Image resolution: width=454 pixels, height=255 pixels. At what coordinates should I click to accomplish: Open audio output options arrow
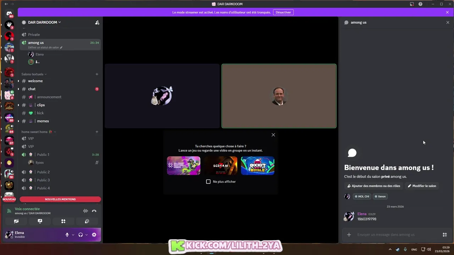click(86, 234)
